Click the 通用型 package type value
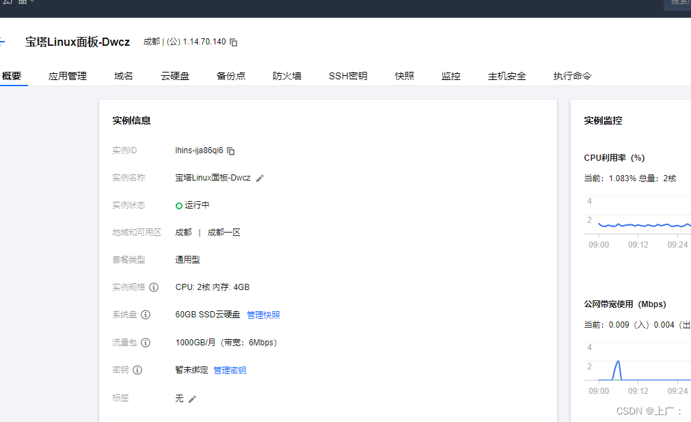This screenshot has width=691, height=422. [187, 260]
